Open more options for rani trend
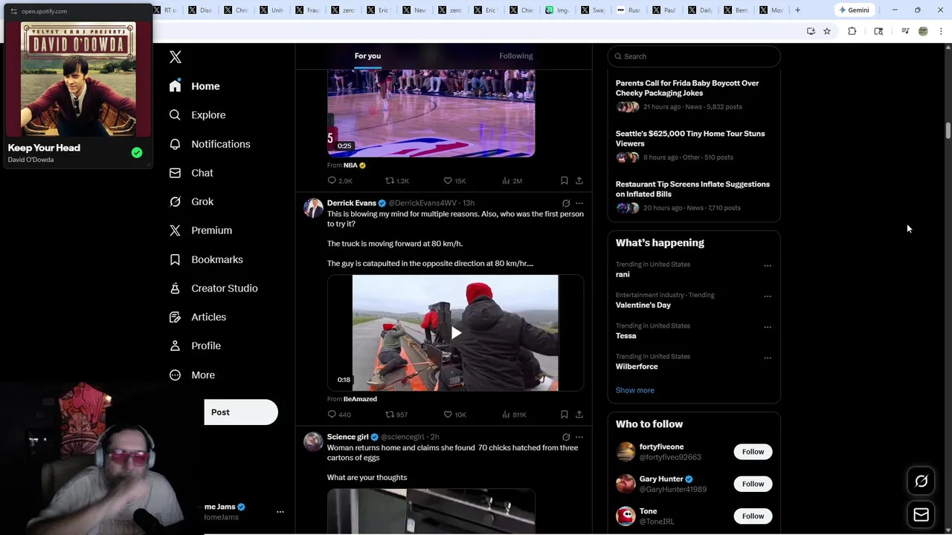This screenshot has width=952, height=535. pos(768,265)
